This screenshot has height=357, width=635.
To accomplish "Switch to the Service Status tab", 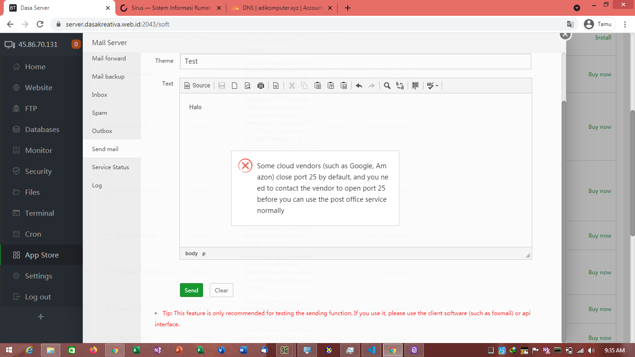I will coord(110,167).
